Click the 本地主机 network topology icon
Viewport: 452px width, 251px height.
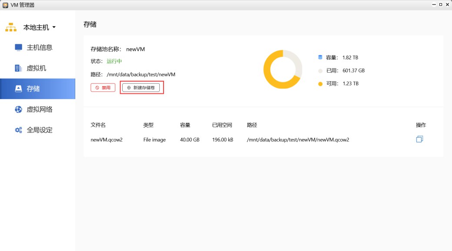[11, 27]
